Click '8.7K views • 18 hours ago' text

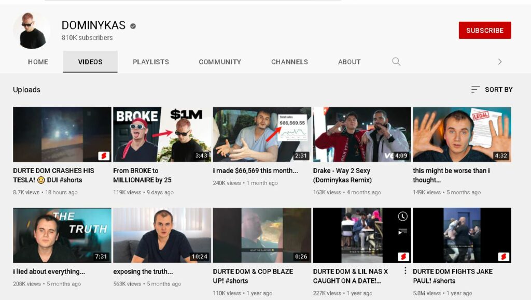46,192
